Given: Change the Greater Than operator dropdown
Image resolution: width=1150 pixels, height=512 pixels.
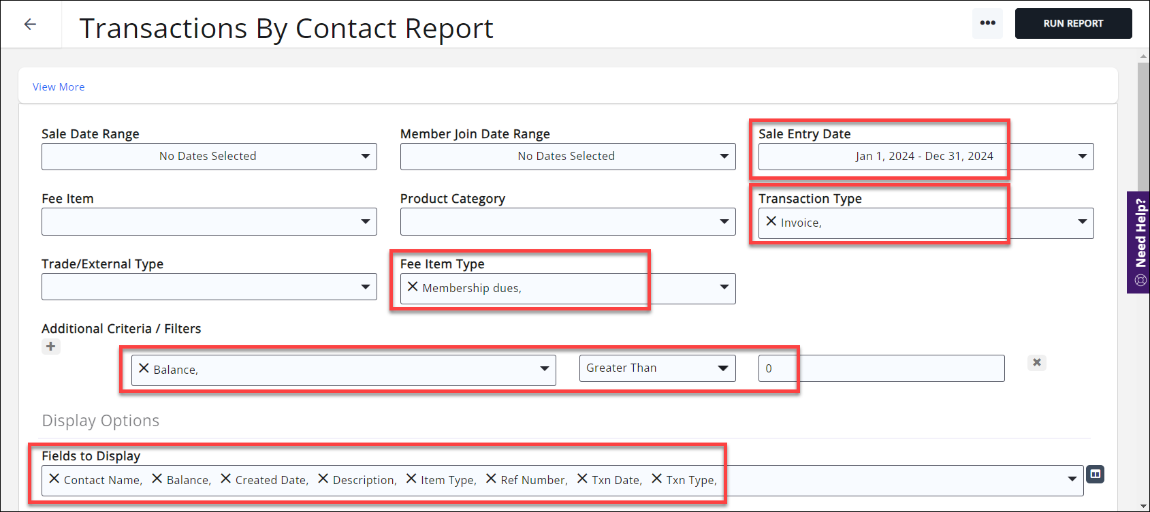Looking at the screenshot, I should (x=657, y=368).
